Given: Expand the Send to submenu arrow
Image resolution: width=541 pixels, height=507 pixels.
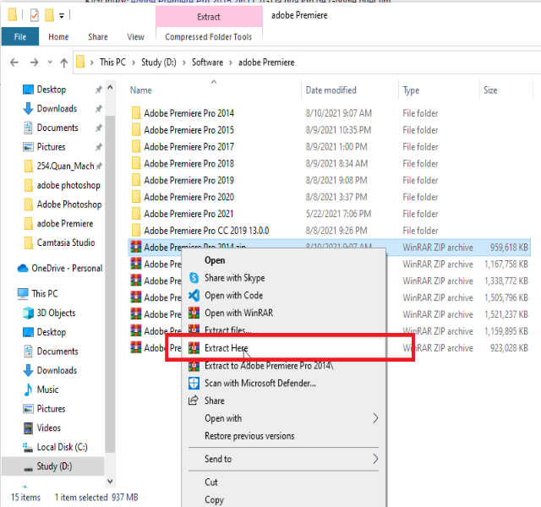Looking at the screenshot, I should tap(375, 459).
